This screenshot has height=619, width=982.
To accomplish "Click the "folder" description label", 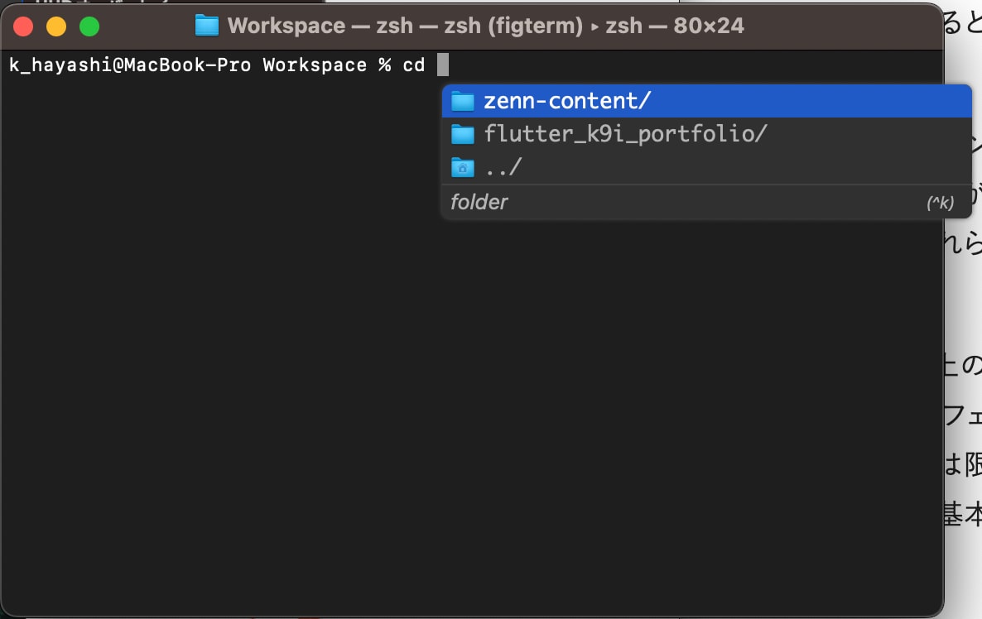I will 479,202.
